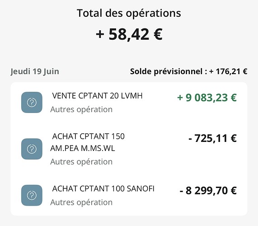Select the + 9 083,23 € amount

[x=207, y=98]
